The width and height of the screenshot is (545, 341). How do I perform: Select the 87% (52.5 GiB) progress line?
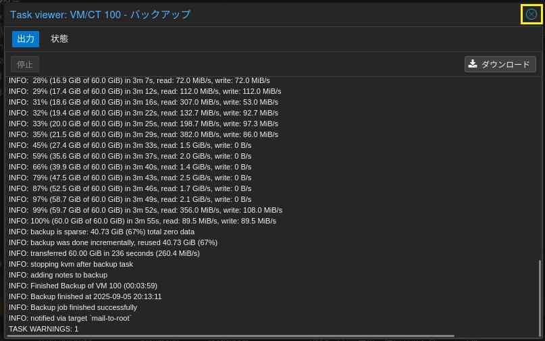(x=130, y=188)
